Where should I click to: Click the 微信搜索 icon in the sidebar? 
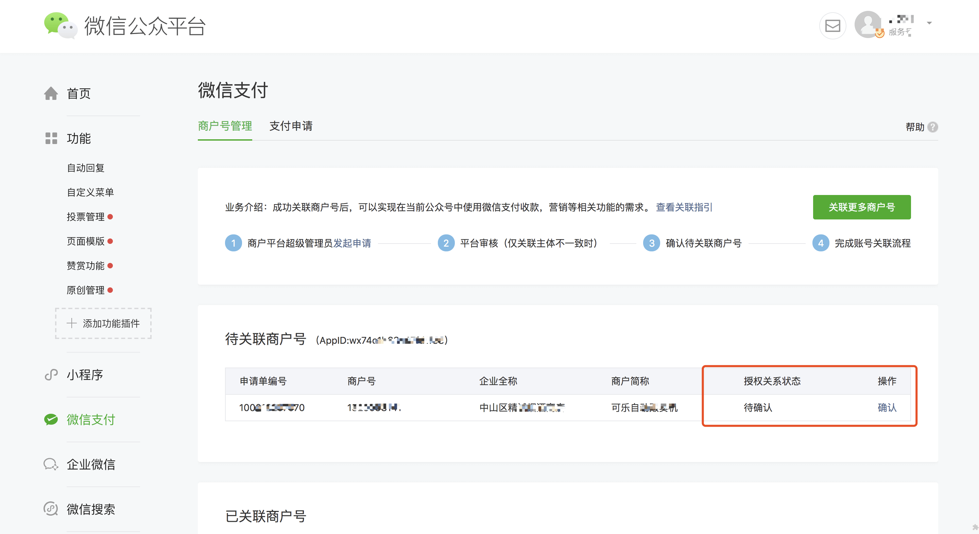(x=51, y=509)
